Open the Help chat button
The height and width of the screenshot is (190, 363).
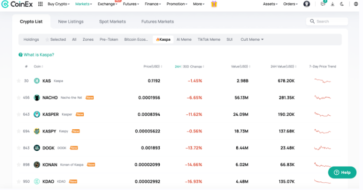tap(342, 172)
